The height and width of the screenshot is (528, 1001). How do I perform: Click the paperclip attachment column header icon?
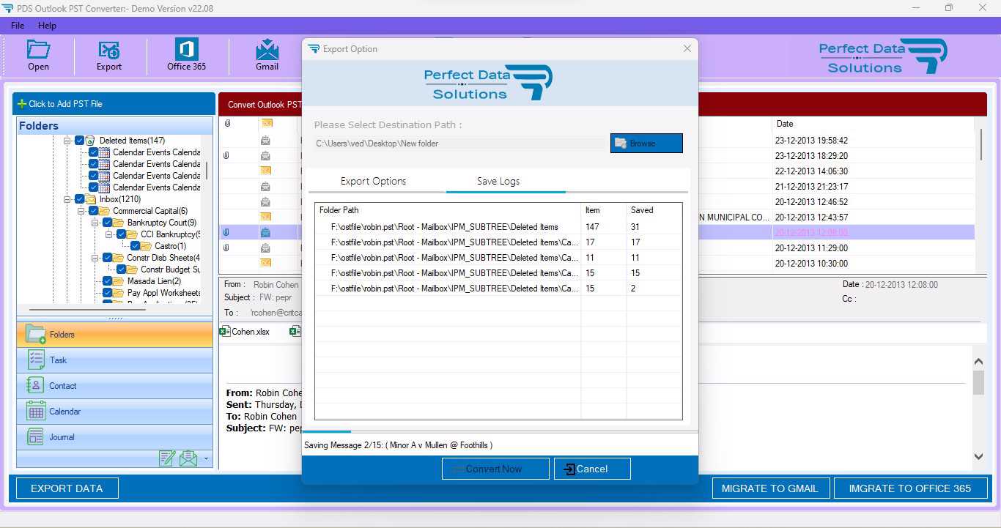(227, 123)
